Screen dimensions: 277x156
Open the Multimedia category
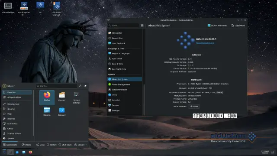pyautogui.click(x=17, y=123)
